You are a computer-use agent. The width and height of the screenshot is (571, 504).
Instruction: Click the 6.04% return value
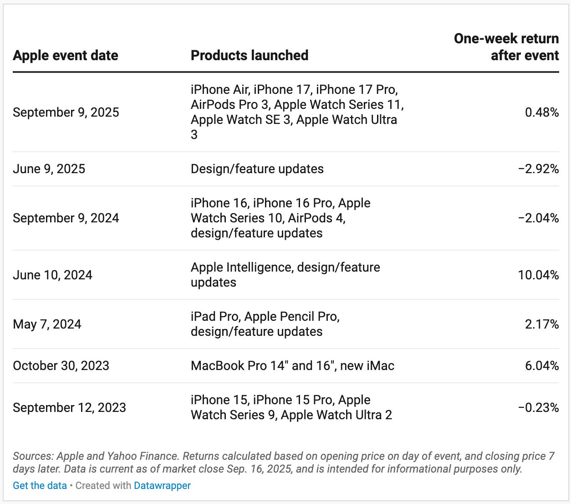tap(542, 366)
